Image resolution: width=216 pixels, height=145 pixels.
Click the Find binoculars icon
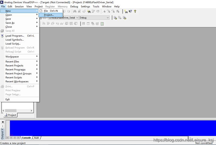tap(75, 11)
